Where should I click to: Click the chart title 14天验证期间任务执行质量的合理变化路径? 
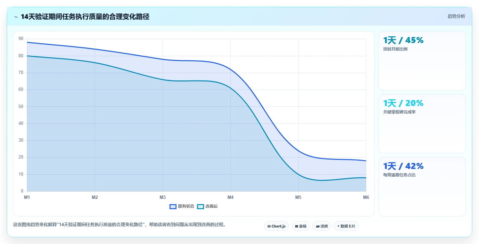85,16
